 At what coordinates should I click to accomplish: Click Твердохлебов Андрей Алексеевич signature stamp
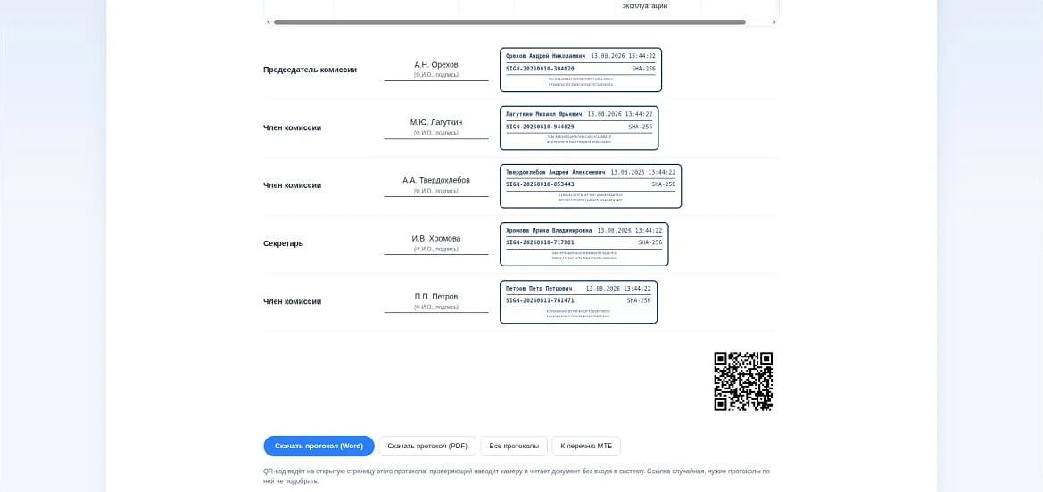(591, 185)
